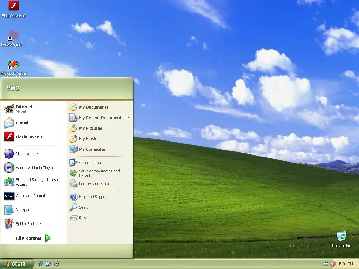This screenshot has width=359, height=269.
Task: Expand hidden system tray icons arrow
Action: (333, 264)
